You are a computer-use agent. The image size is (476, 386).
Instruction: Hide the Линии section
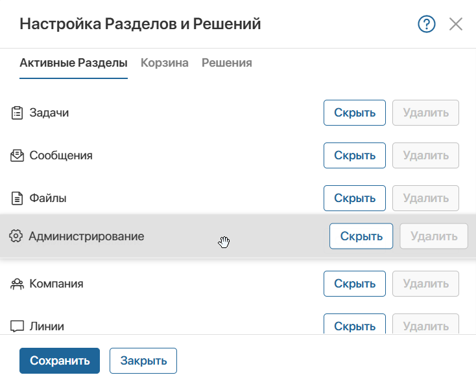355,324
